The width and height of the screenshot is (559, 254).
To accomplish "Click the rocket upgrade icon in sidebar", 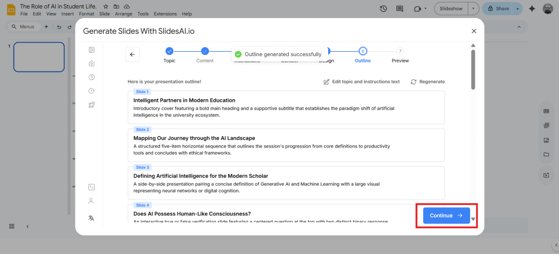I will coord(91,104).
